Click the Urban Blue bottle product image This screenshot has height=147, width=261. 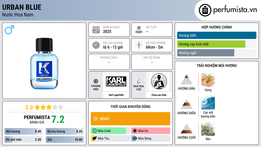44,64
